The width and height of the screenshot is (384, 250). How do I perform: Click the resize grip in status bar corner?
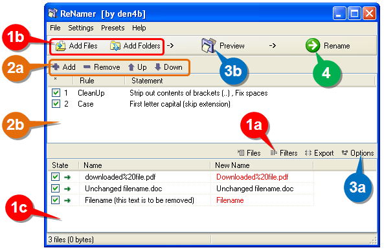click(373, 241)
